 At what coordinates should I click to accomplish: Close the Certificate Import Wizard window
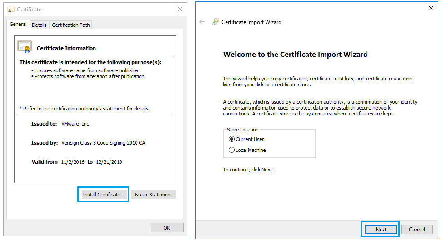coord(431,8)
